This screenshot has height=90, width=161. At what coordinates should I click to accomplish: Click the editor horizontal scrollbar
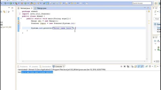(84, 61)
